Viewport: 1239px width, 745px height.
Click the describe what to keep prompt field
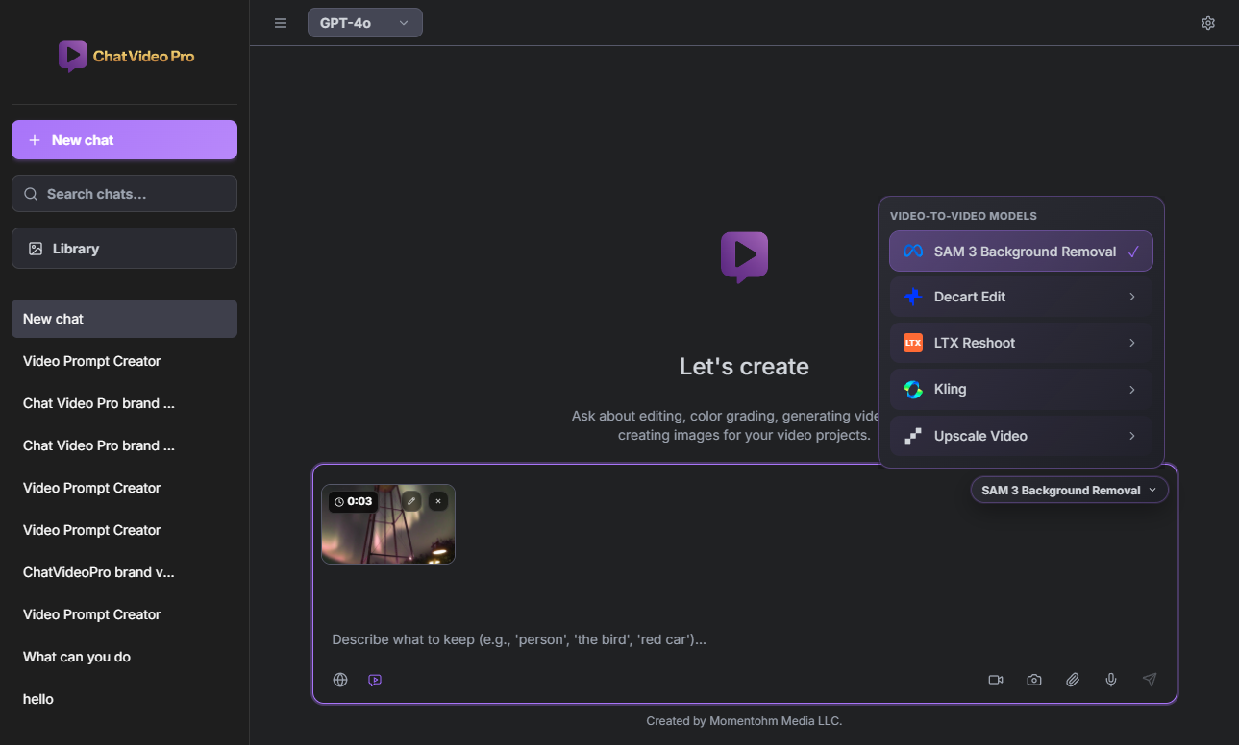click(744, 639)
